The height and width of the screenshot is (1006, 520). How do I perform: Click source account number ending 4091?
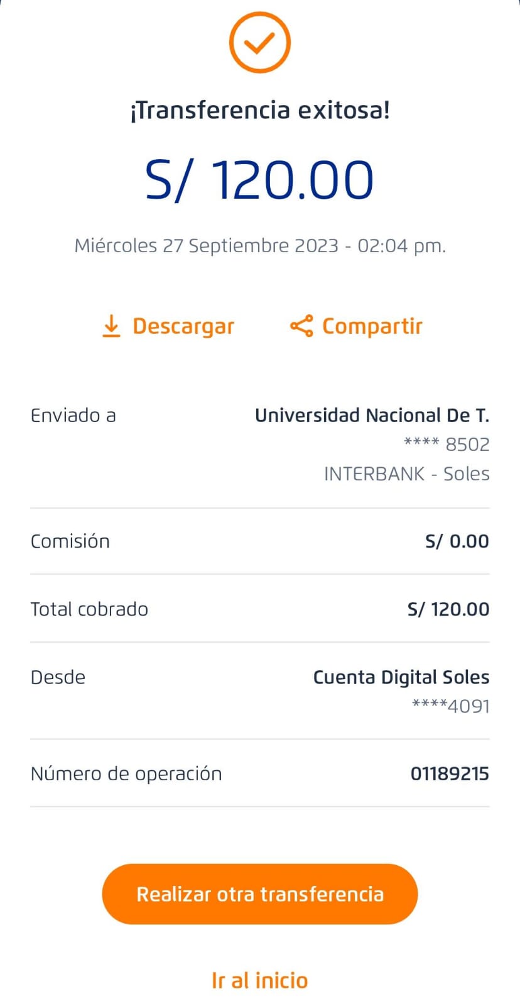click(450, 706)
